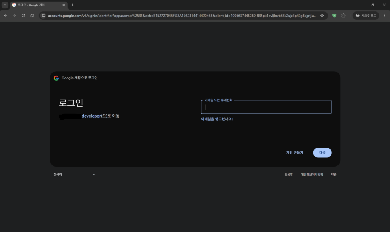The height and width of the screenshot is (232, 390).
Task: Open the 한국어 language dropdown
Action: click(74, 175)
